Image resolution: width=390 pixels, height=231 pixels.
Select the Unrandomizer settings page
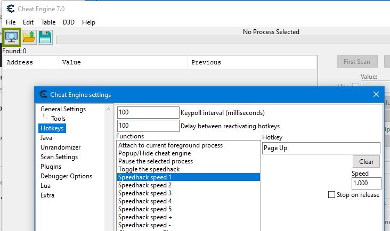point(60,147)
